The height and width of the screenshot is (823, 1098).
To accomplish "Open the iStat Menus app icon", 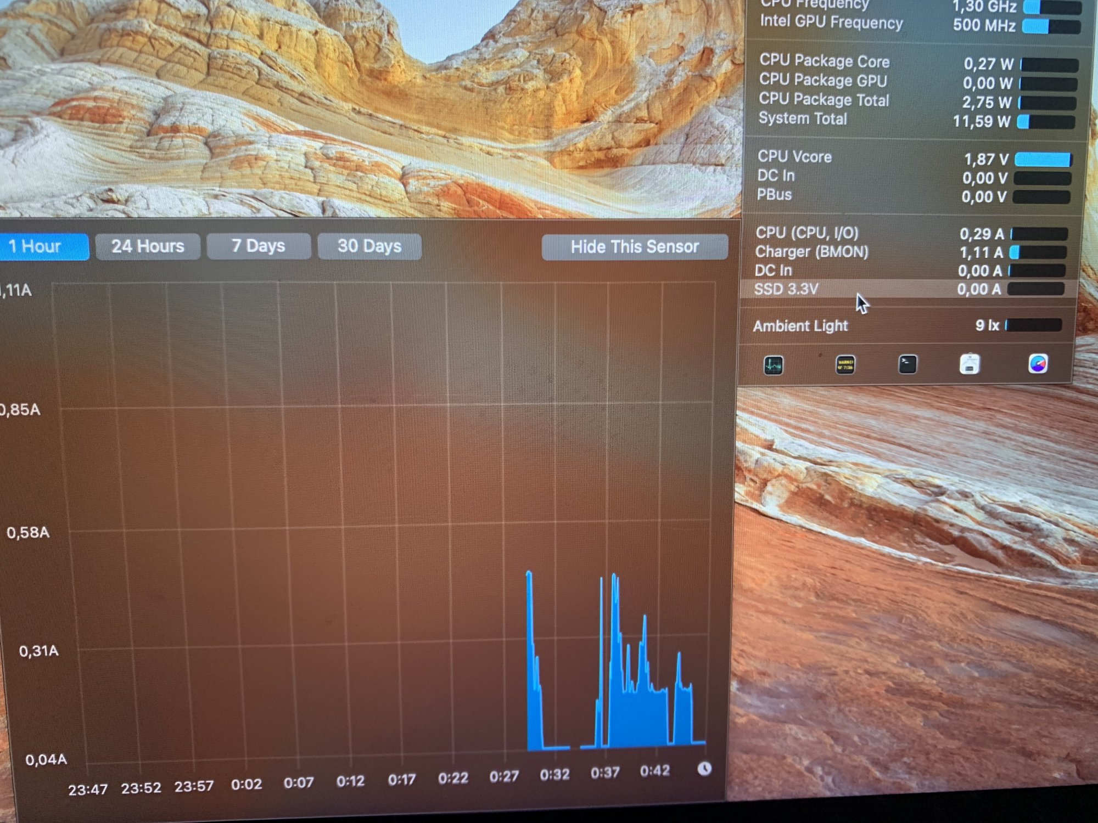I will (x=1038, y=364).
